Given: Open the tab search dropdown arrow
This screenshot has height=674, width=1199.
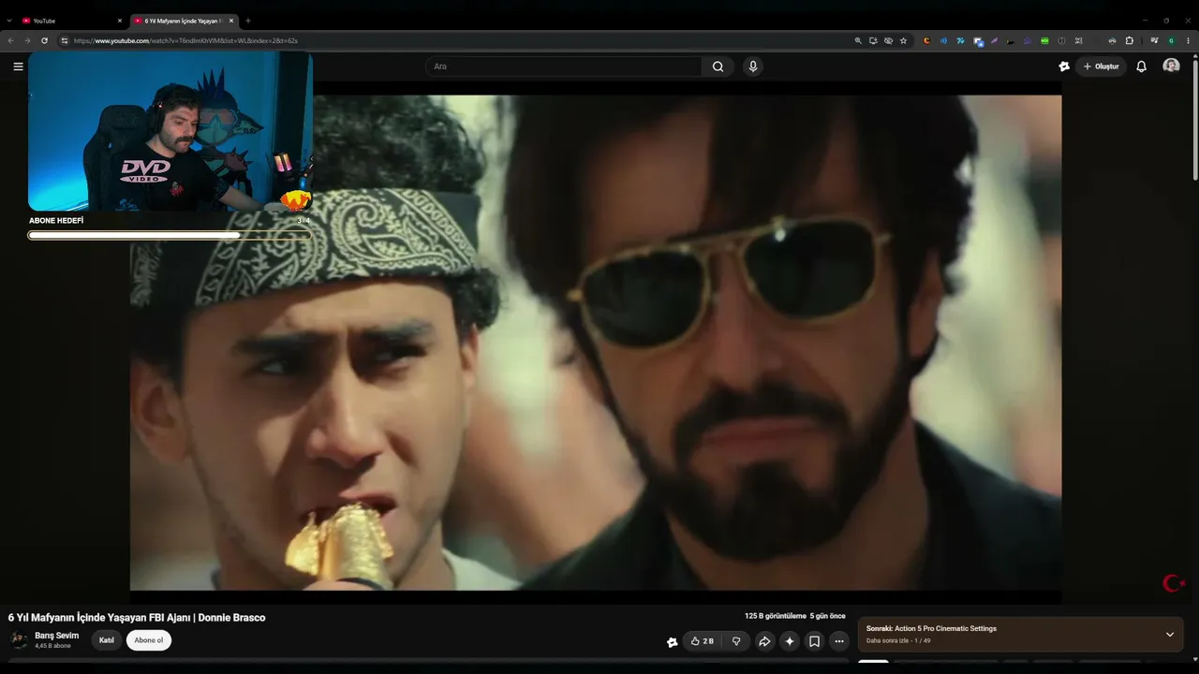Looking at the screenshot, I should [9, 21].
